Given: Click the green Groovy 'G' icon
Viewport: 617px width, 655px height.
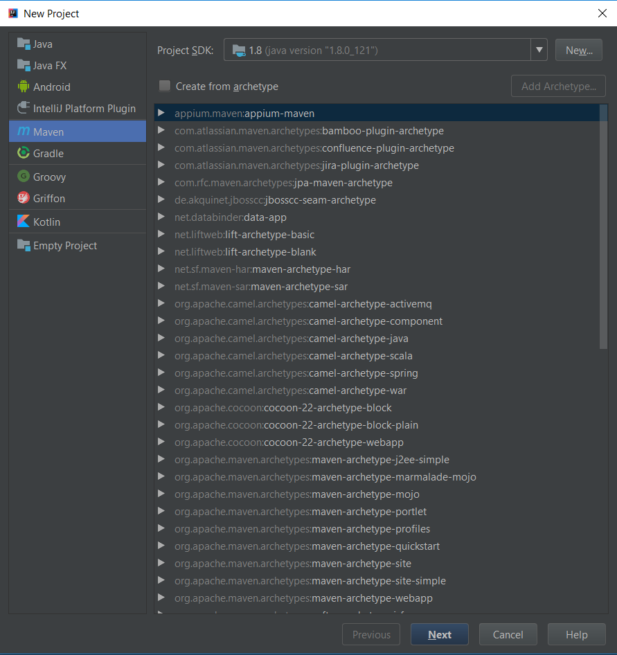Looking at the screenshot, I should (x=24, y=177).
